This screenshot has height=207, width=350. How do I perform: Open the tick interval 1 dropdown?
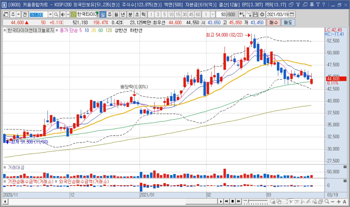coord(213,14)
